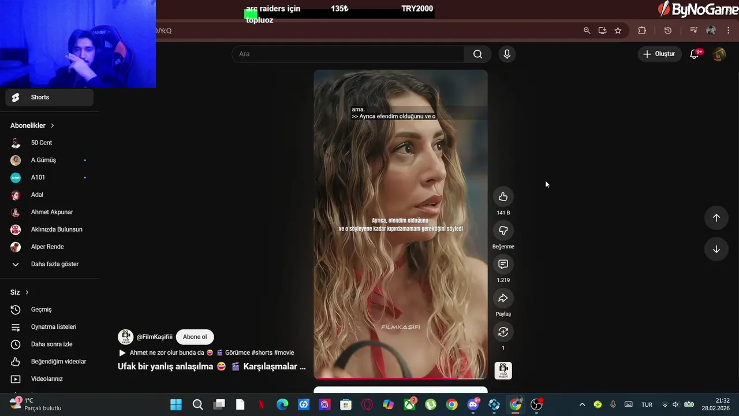This screenshot has height=416, width=739.
Task: Open YouTube account avatar menu
Action: tap(719, 54)
